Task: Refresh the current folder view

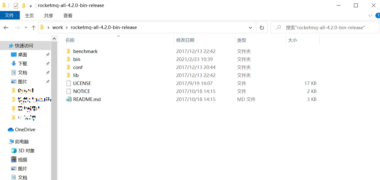Action: pos(262,28)
